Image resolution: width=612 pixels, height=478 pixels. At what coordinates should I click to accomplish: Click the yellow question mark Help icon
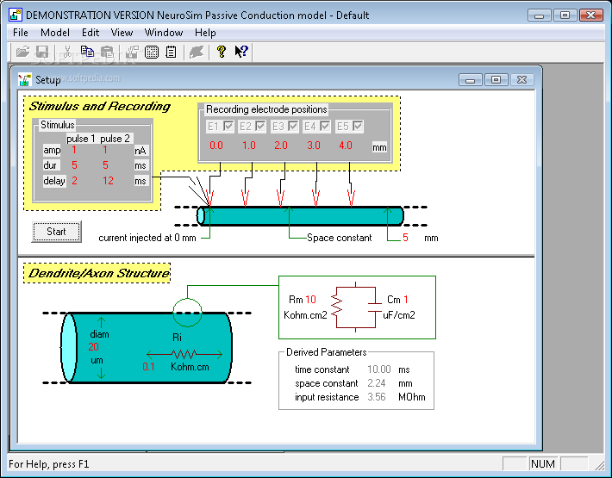(x=222, y=52)
